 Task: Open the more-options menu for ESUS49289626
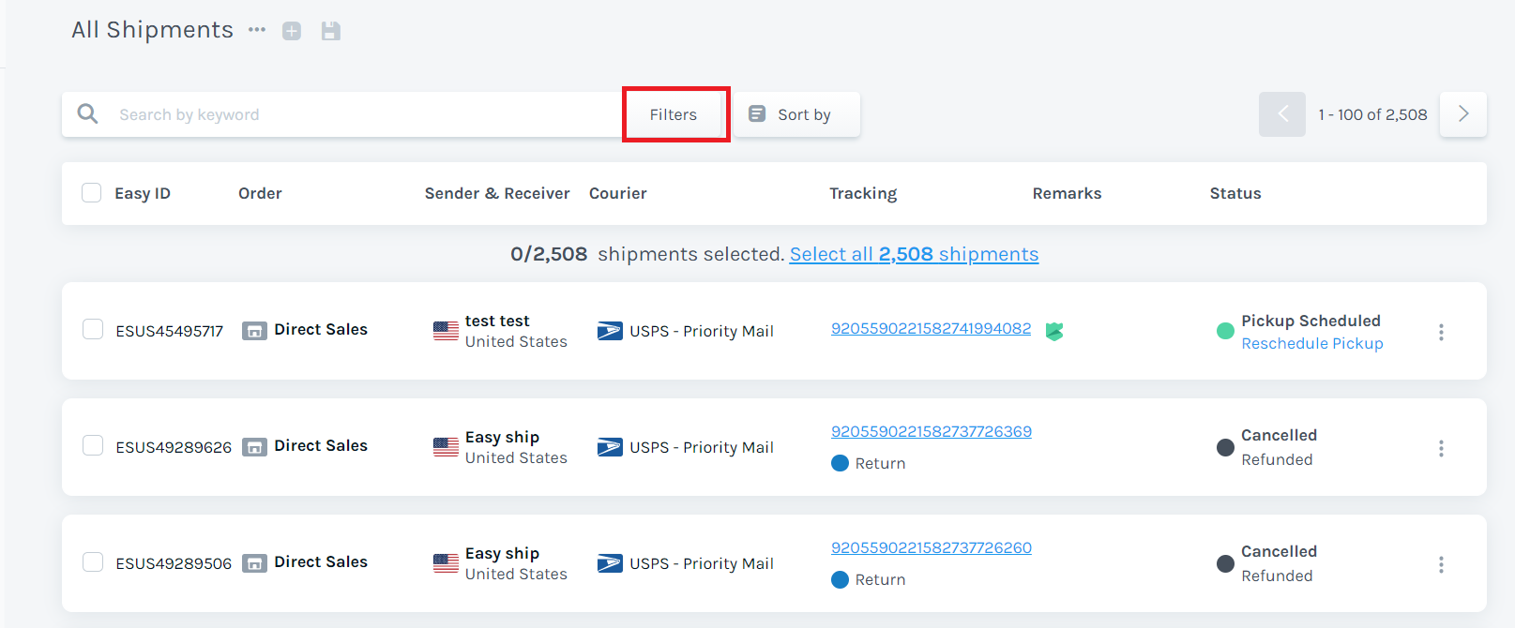click(1441, 448)
